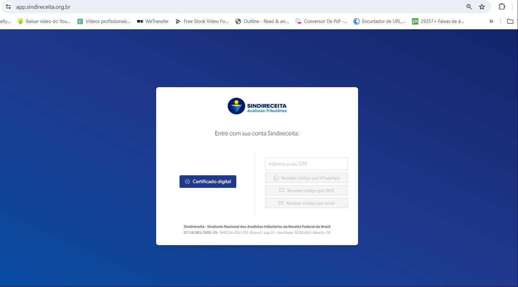This screenshot has height=287, width=518.
Task: Open the WeTransfer bookmark
Action: (x=153, y=21)
